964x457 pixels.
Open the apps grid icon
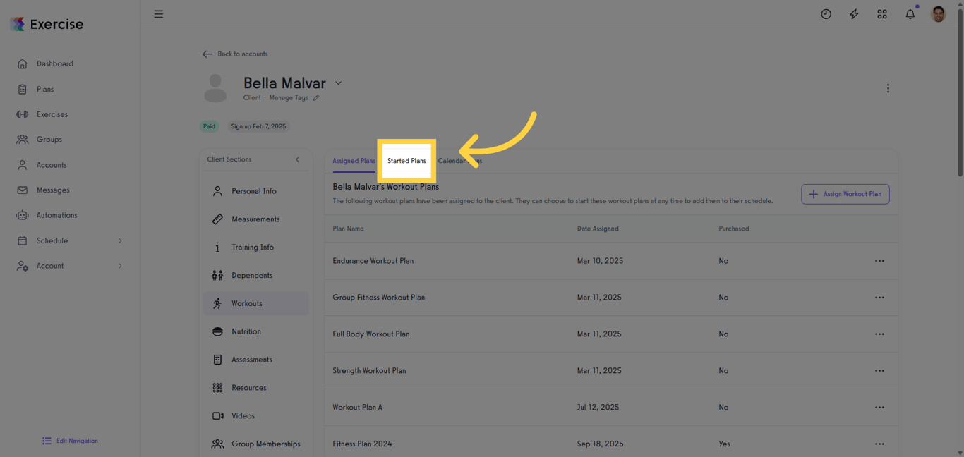coord(882,14)
